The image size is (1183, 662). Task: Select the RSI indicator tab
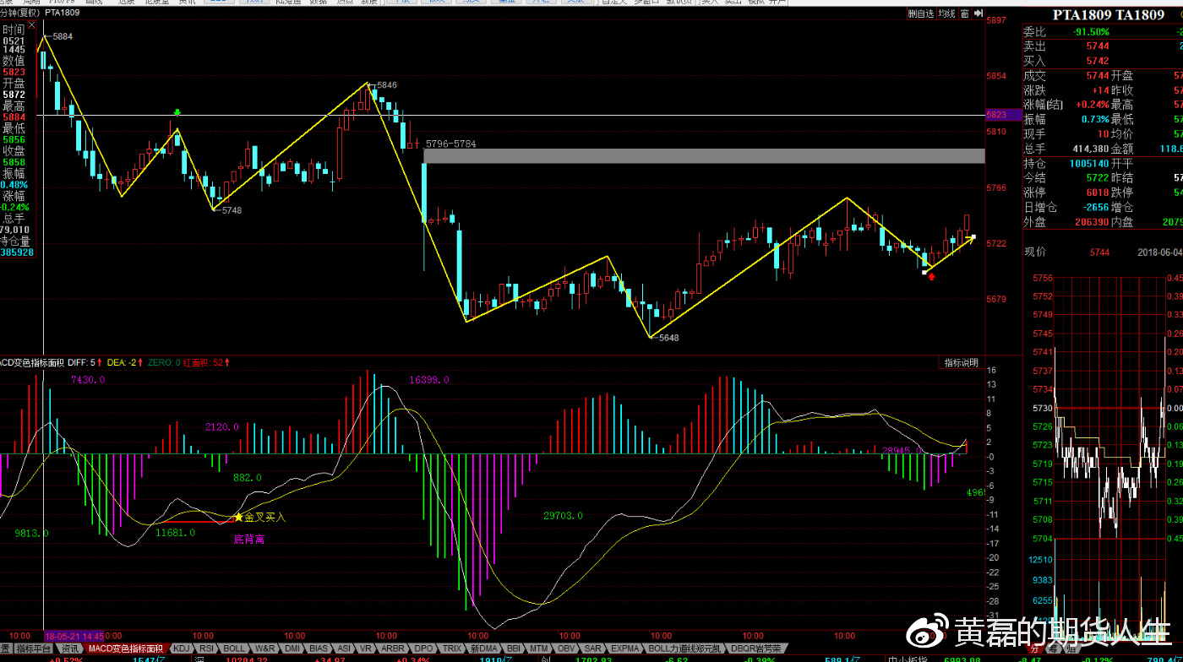point(206,648)
